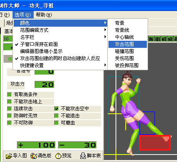Select the red attack range box
Viewport: 177px width, 162px height.
[155, 143]
